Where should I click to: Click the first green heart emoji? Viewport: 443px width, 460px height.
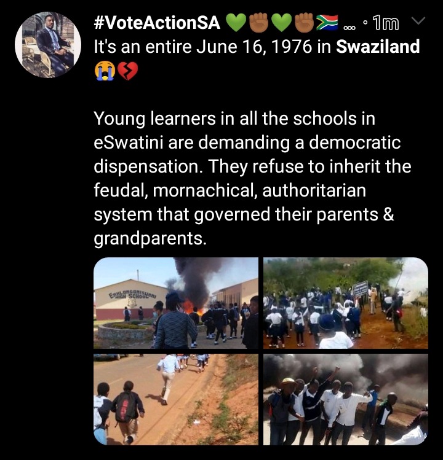tap(237, 23)
